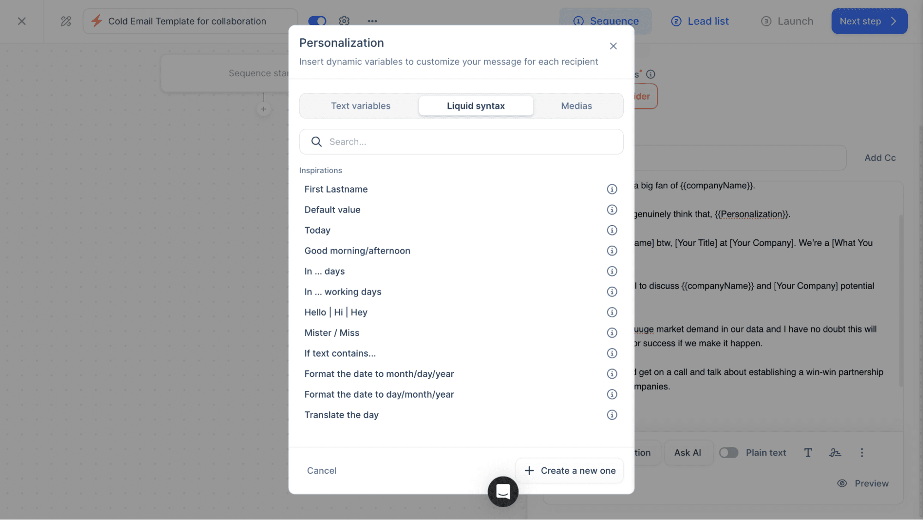Click info icon next to First Lastname
This screenshot has height=520, width=923.
tap(612, 189)
